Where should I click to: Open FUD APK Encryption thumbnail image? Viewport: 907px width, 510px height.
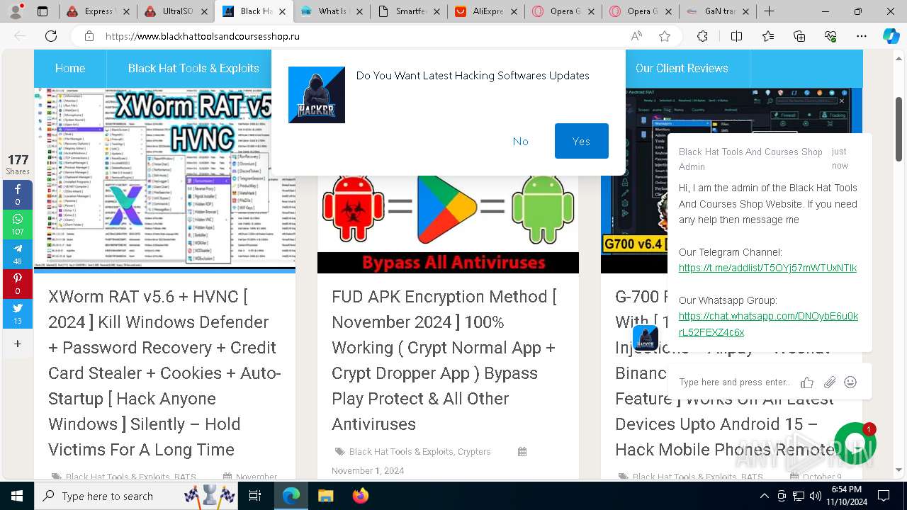click(x=448, y=223)
